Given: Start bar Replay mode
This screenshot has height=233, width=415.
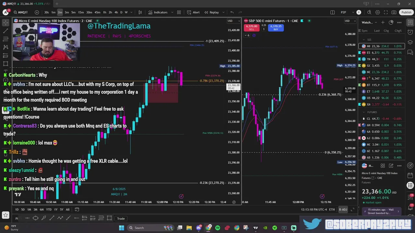Looking at the screenshot, I should click(x=211, y=12).
